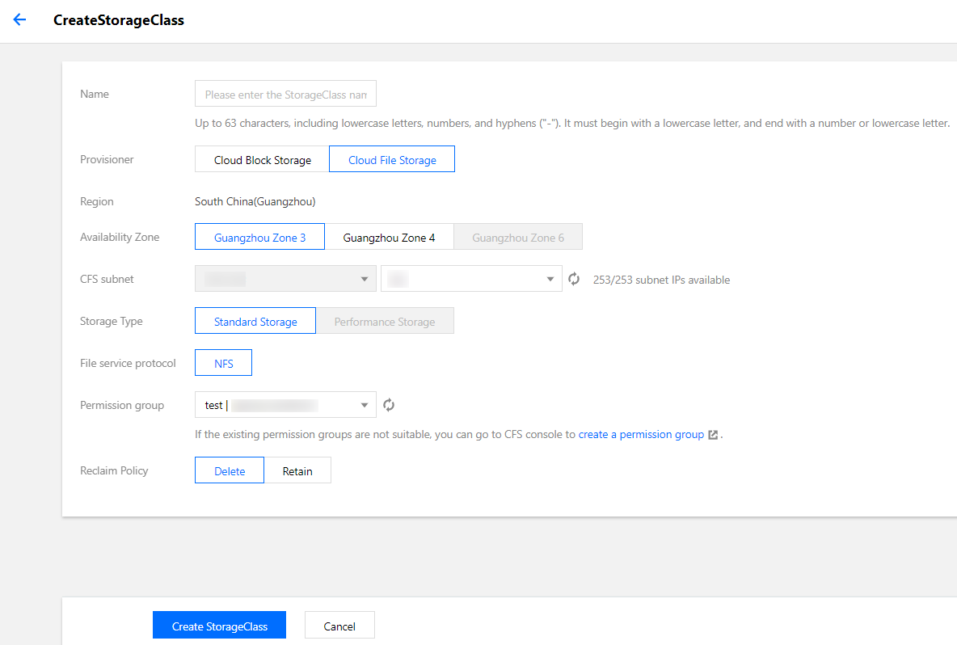Click the Guangzhou Zone 6 option
Image resolution: width=957 pixels, height=645 pixels.
pos(518,238)
